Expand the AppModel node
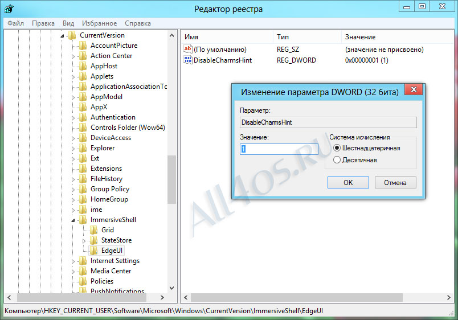Viewport: 458px width, 320px height. 73,97
